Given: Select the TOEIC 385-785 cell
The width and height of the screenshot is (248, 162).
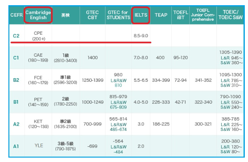Looking at the screenshot, I should click(231, 124).
